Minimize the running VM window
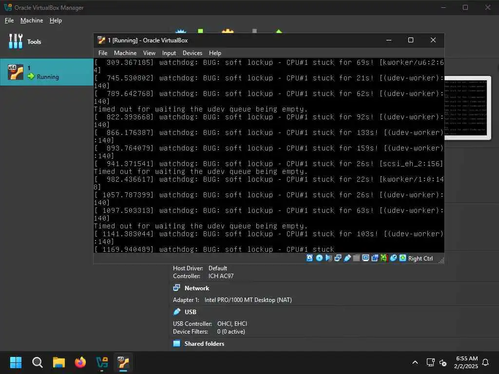This screenshot has height=374, width=499. [x=389, y=40]
